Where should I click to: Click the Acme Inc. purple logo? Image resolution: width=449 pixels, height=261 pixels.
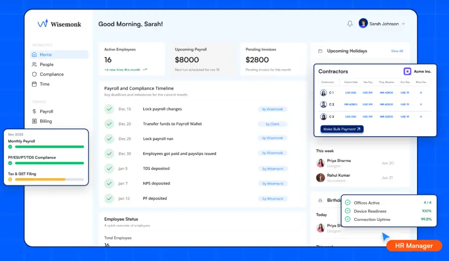[x=407, y=71]
